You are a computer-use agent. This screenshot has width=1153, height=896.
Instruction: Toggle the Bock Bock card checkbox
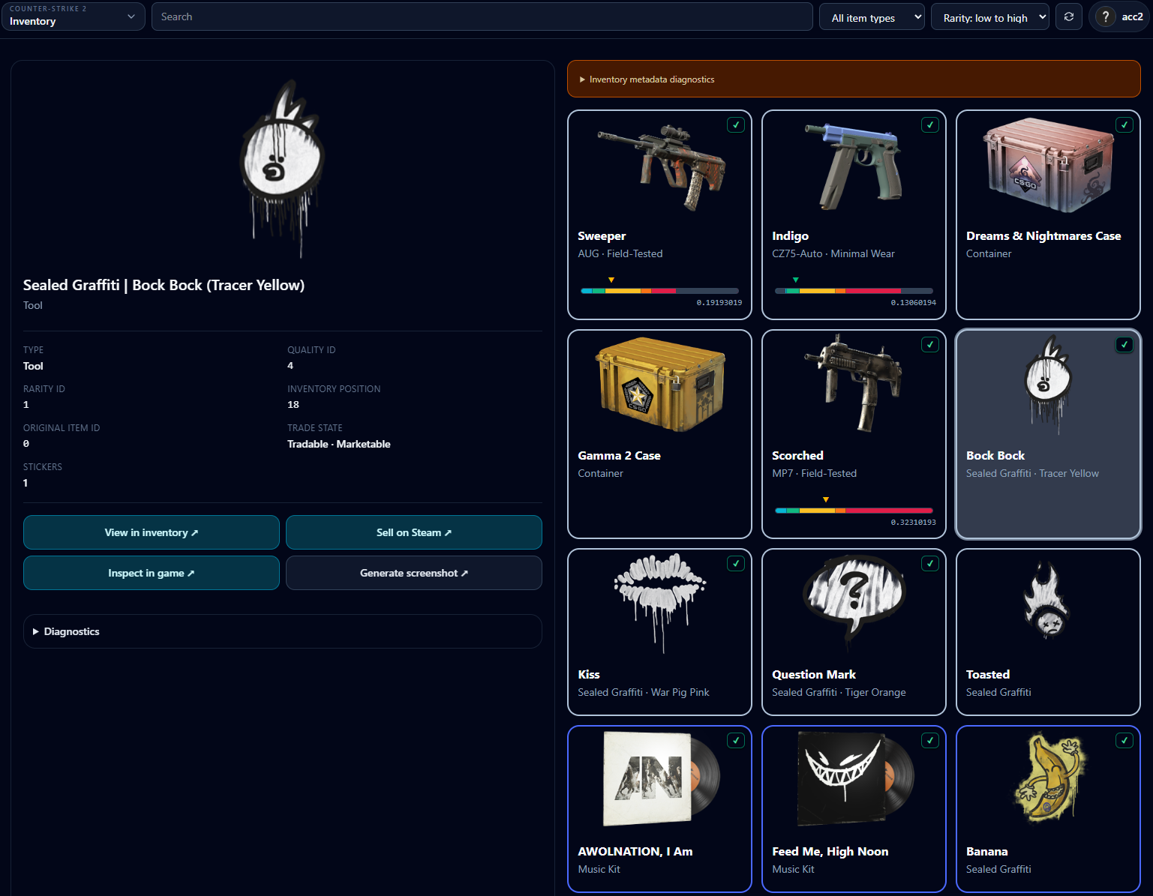coord(1124,345)
